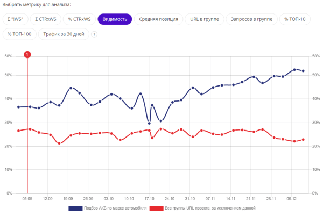The width and height of the screenshot is (323, 216).
Task: Click the red event marker numbered 1
Action: pyautogui.click(x=27, y=54)
